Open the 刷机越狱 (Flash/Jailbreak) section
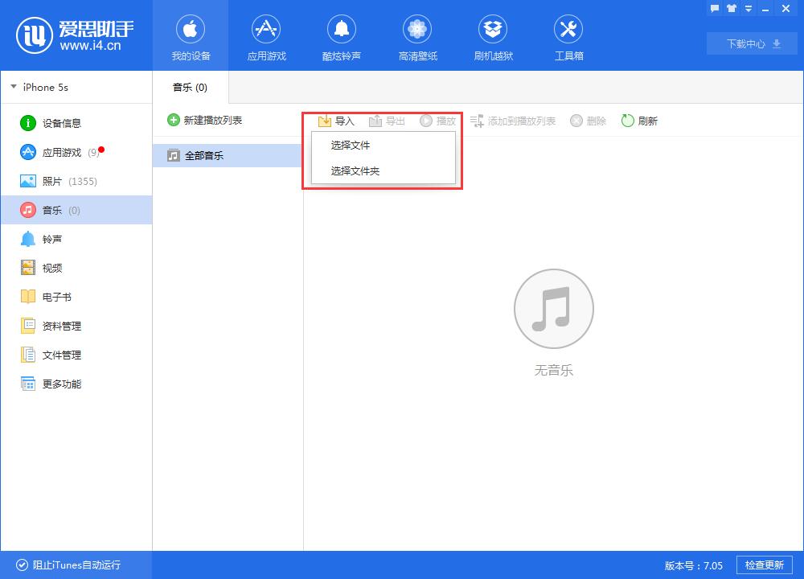 492,36
